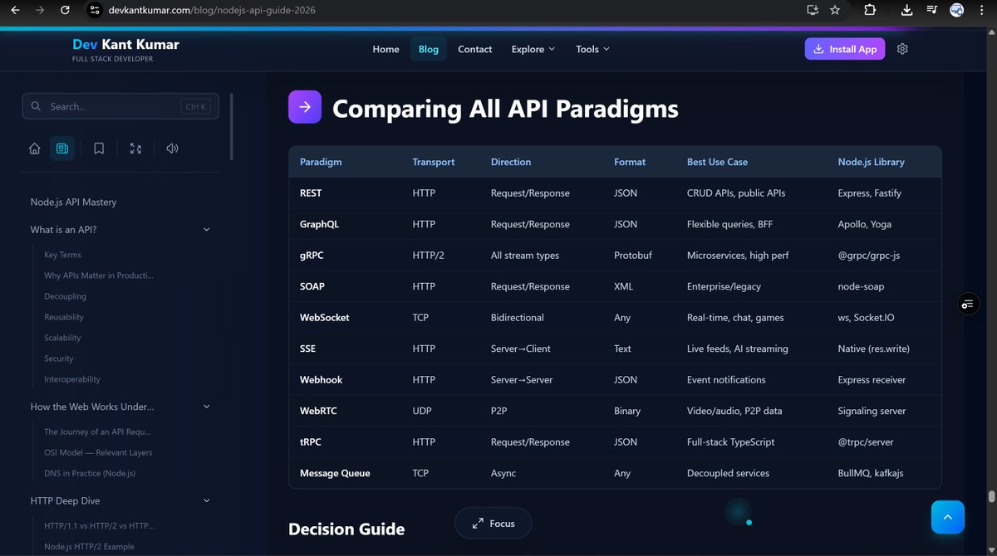Click the browser forward arrow
The height and width of the screenshot is (556, 997).
pyautogui.click(x=40, y=10)
